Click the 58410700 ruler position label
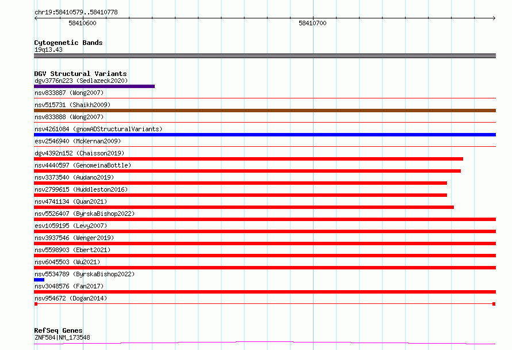The image size is (512, 350). [x=312, y=23]
